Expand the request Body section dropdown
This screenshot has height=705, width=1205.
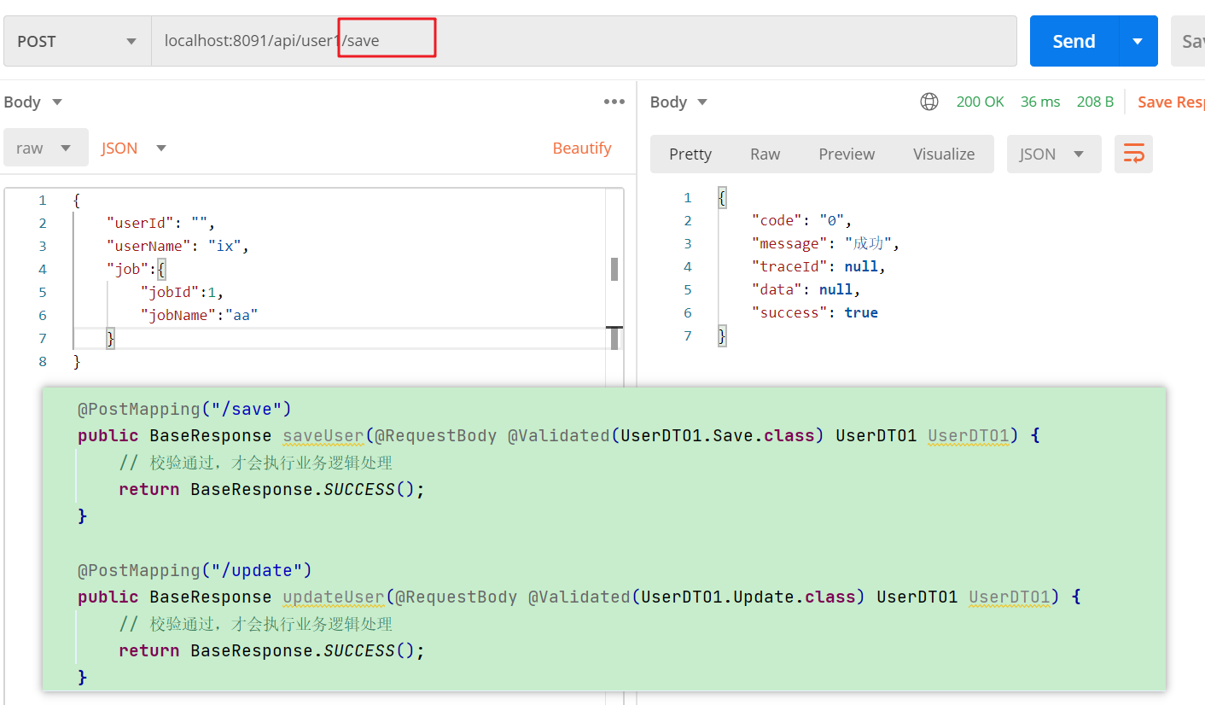coord(33,102)
